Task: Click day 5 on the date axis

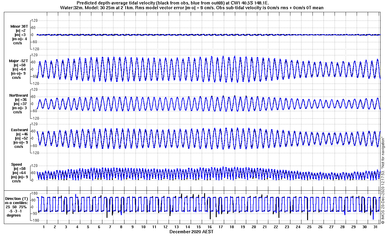Action: tap(88, 227)
